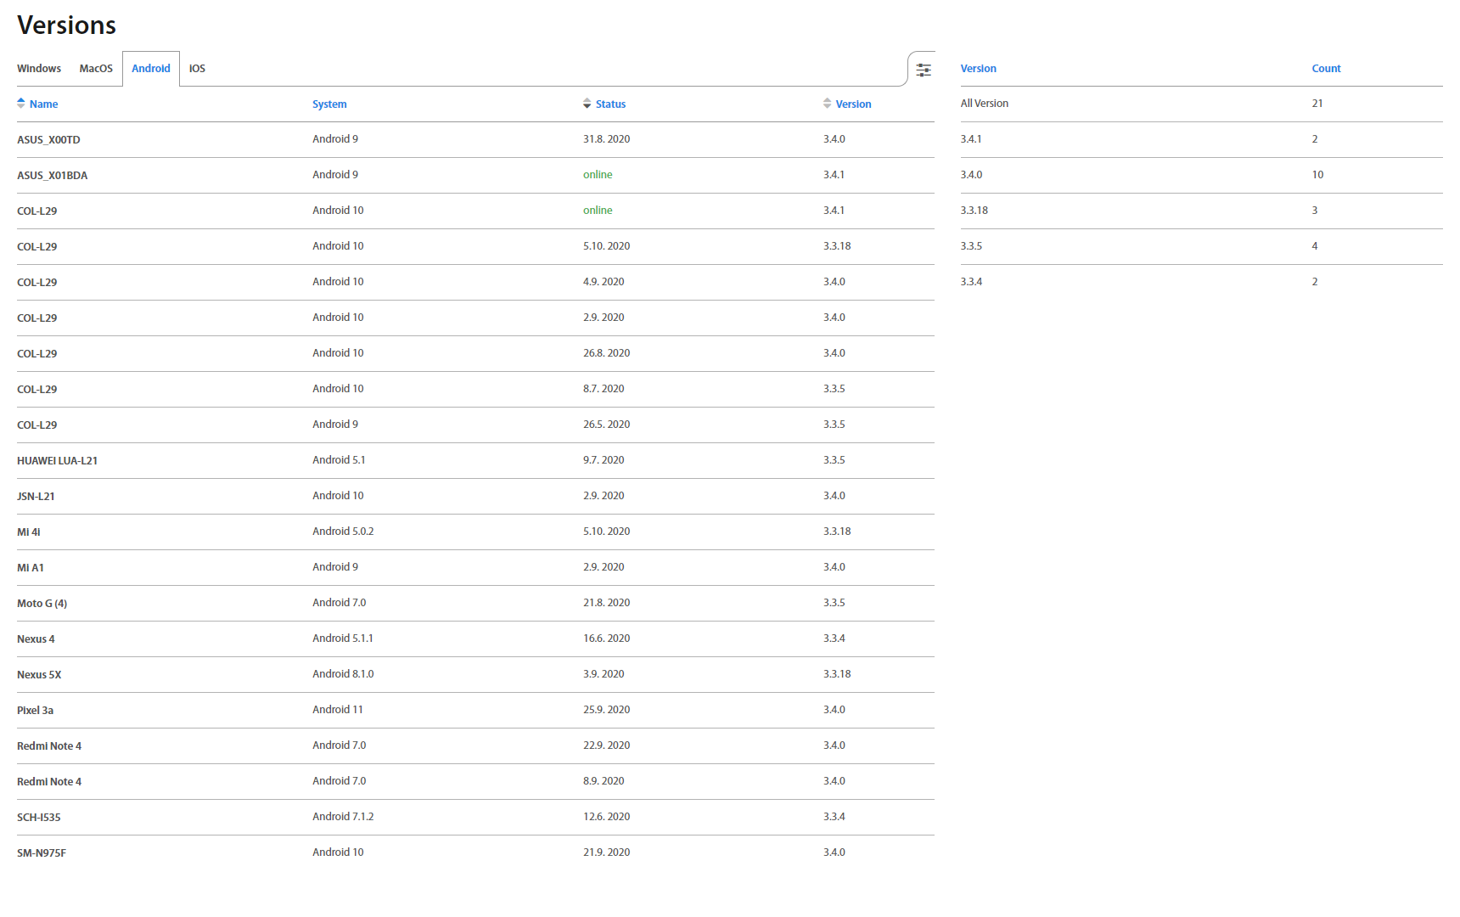Screen dimensions: 1460x917
Task: Click Version header in summary table
Action: (x=978, y=69)
